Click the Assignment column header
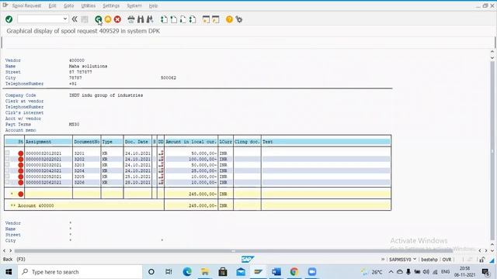Image resolution: width=497 pixels, height=279 pixels. click(48, 142)
